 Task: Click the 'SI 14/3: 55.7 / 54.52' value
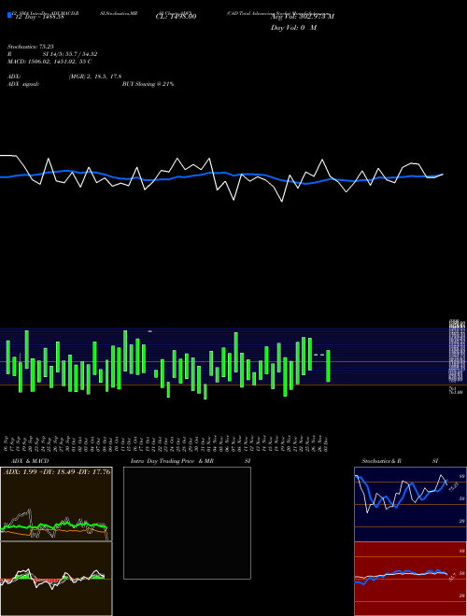70,54
